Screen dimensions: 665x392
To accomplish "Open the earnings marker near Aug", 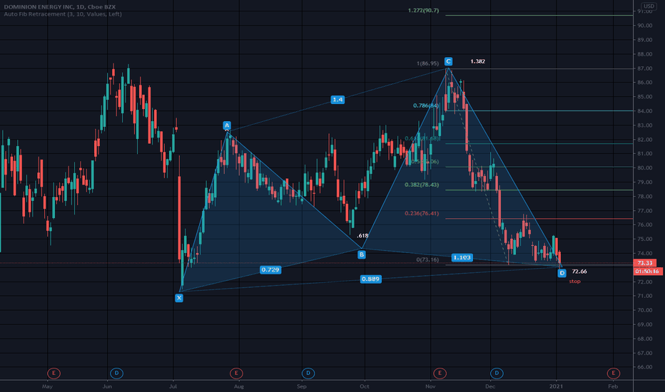I will (236, 373).
